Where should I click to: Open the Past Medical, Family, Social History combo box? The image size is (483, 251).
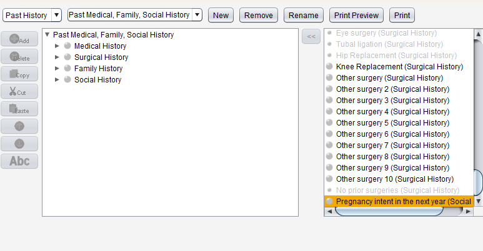pos(134,15)
